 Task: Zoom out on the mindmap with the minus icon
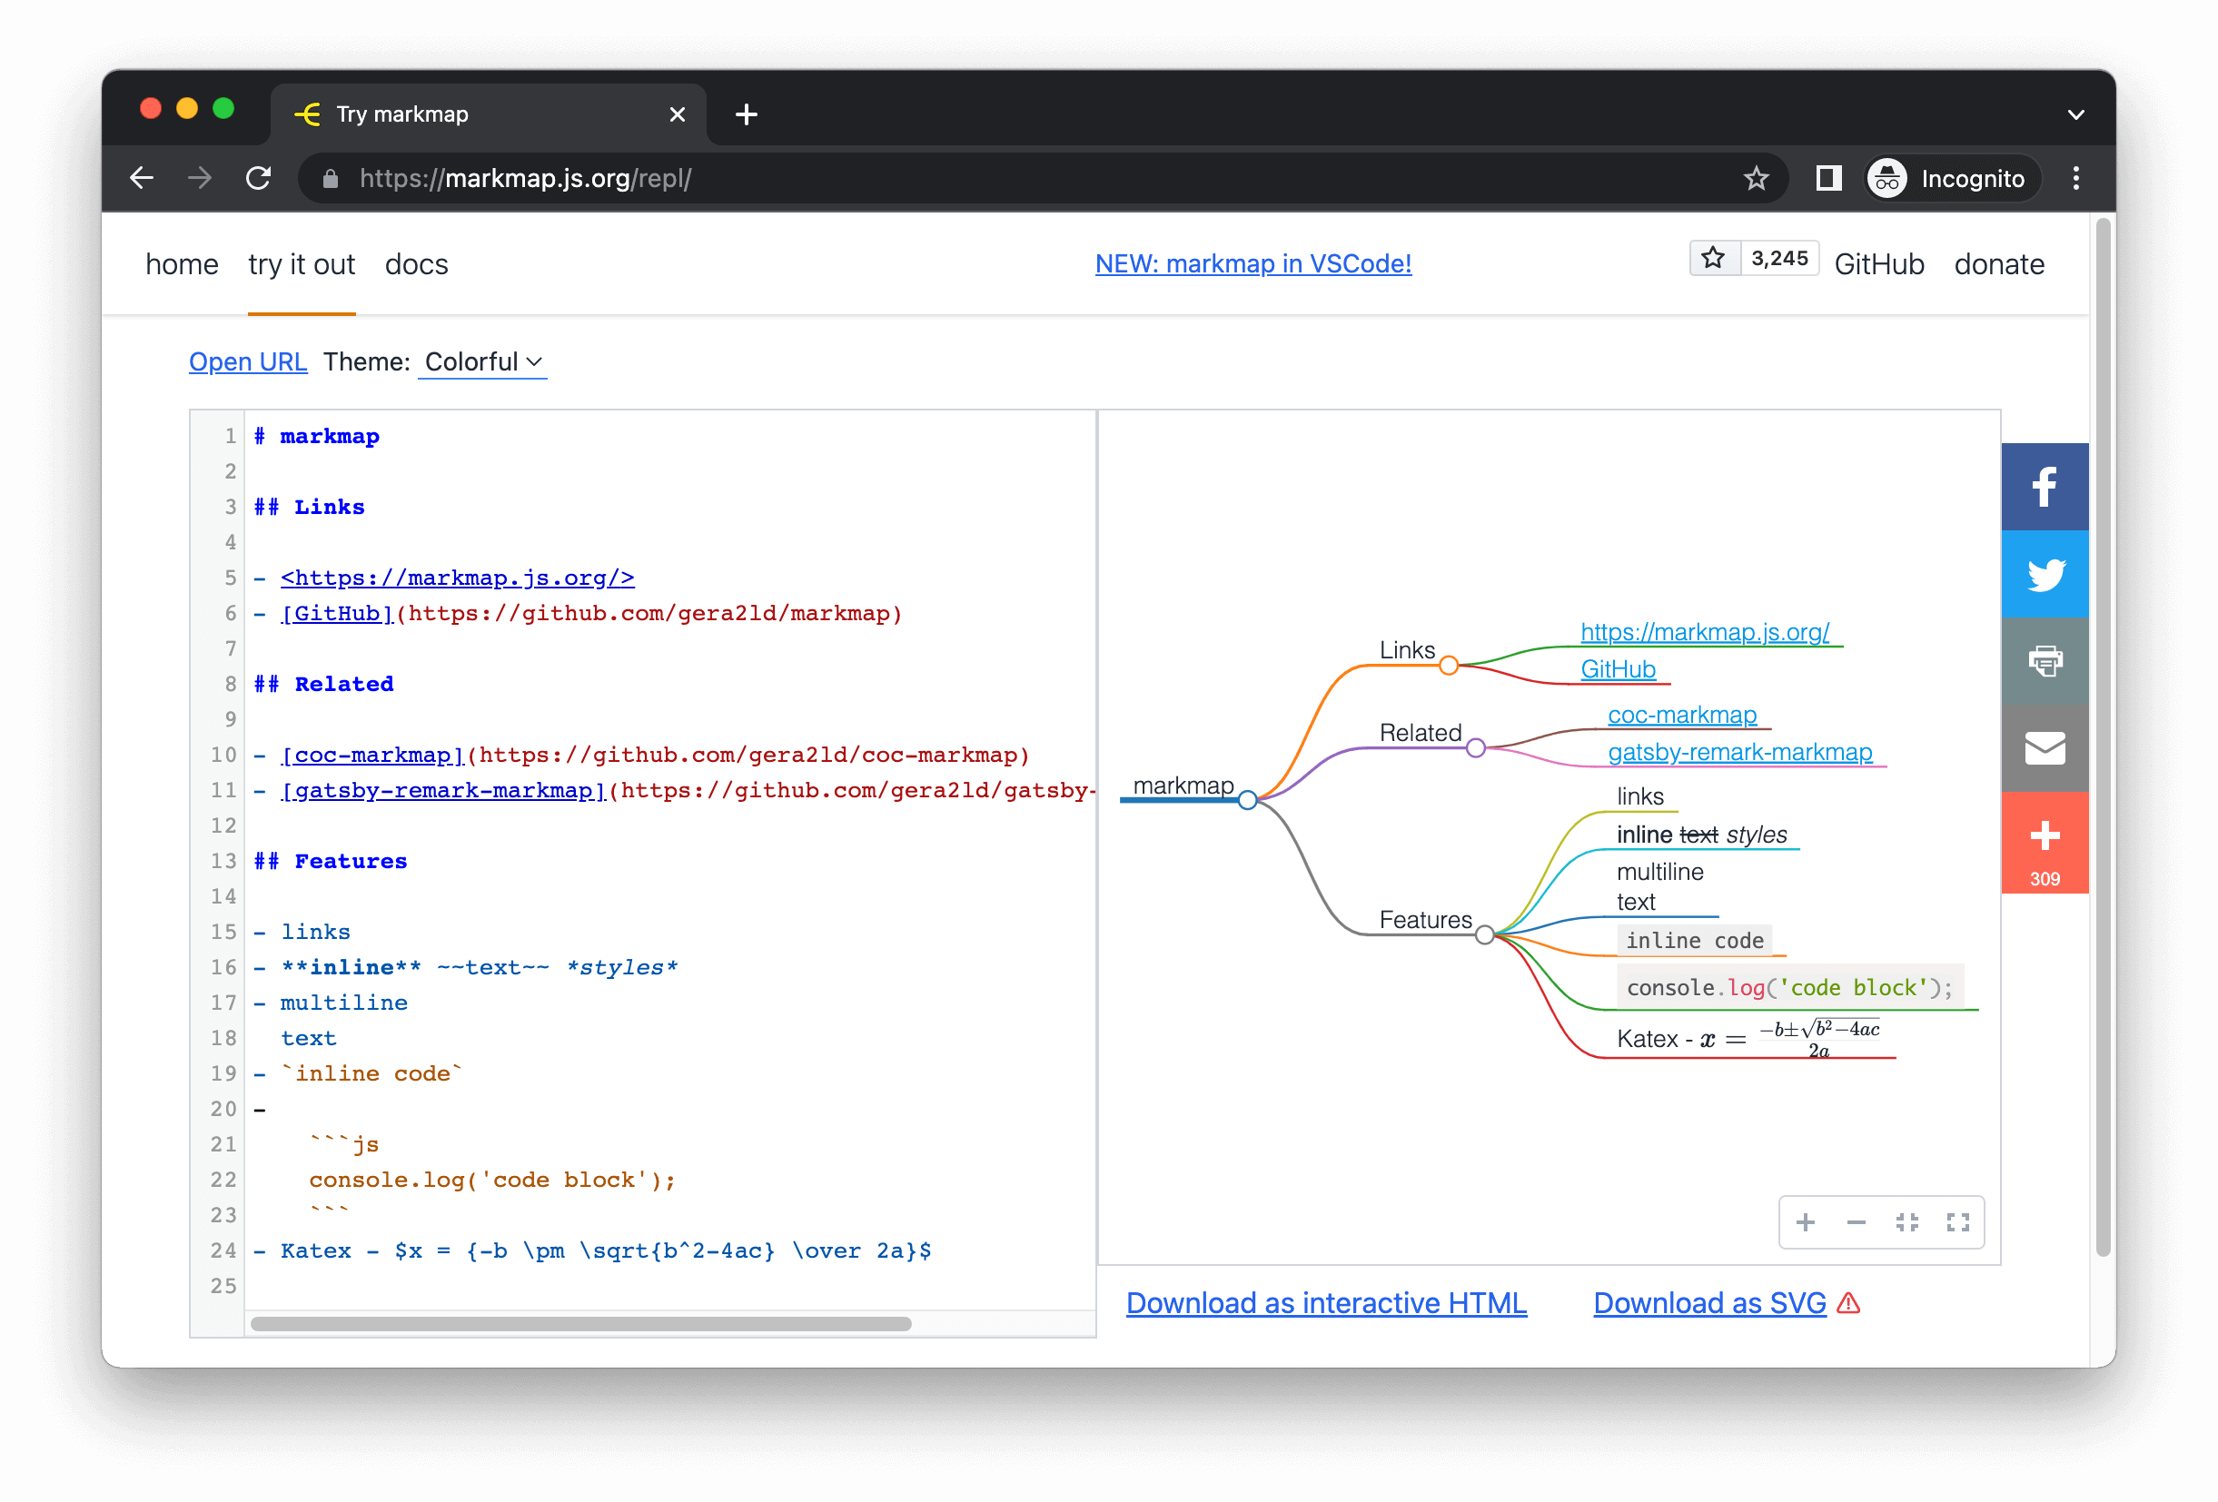coord(1856,1222)
